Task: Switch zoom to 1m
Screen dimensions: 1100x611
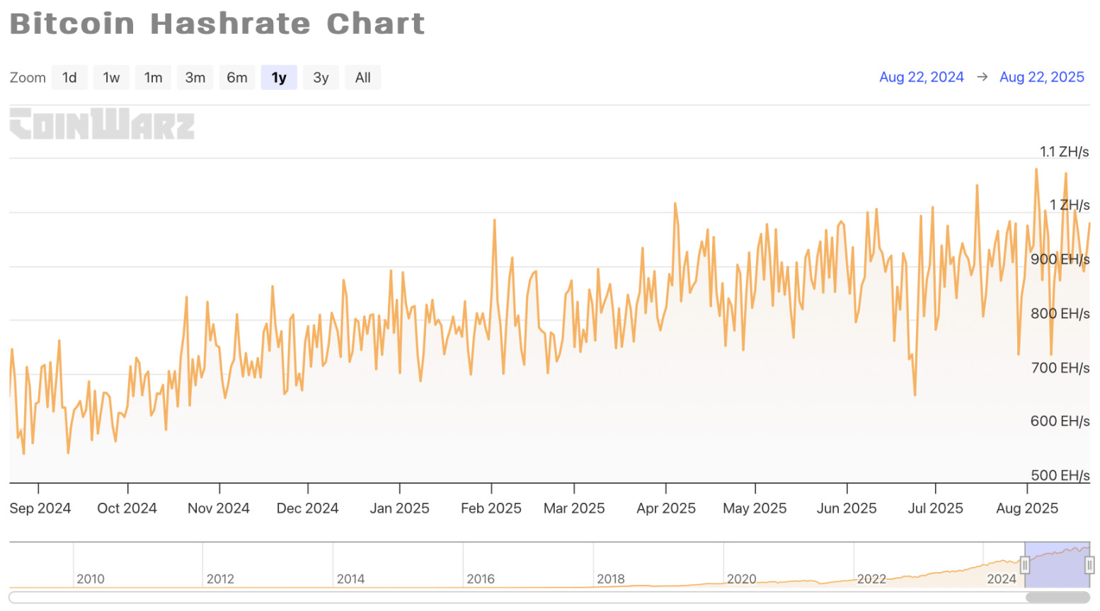Action: click(153, 78)
